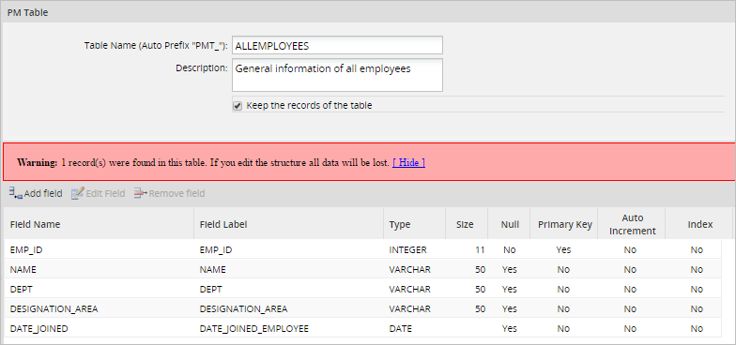Click the Edit Field pencil icon

pyautogui.click(x=77, y=193)
